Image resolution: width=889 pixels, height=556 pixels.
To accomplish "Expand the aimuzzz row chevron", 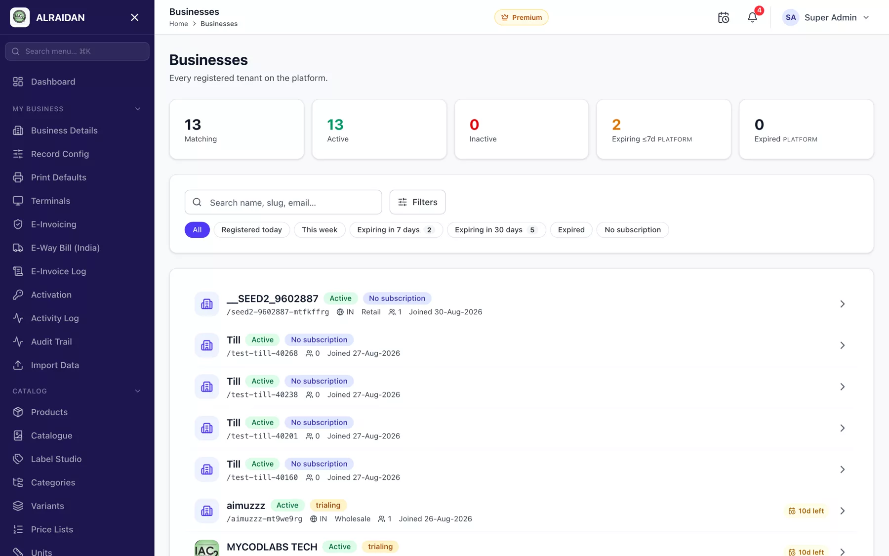I will point(843,511).
